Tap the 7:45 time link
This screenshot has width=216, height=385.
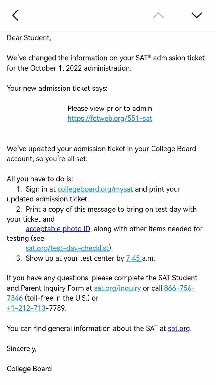click(x=133, y=258)
